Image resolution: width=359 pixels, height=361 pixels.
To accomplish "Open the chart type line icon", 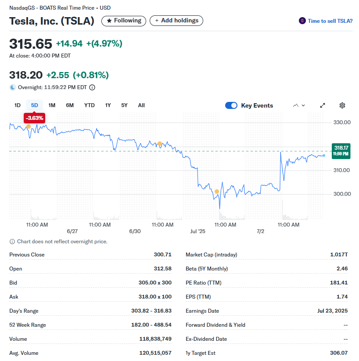I will [296, 105].
